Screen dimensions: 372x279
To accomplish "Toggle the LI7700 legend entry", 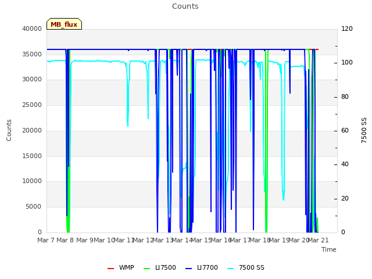I will click(202, 267).
